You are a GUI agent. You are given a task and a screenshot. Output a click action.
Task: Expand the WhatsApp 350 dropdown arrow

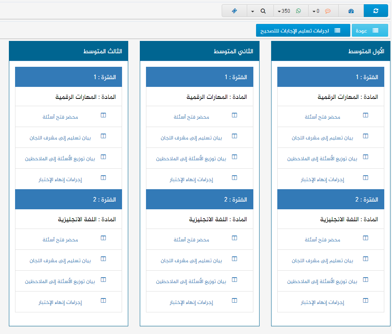(x=279, y=11)
